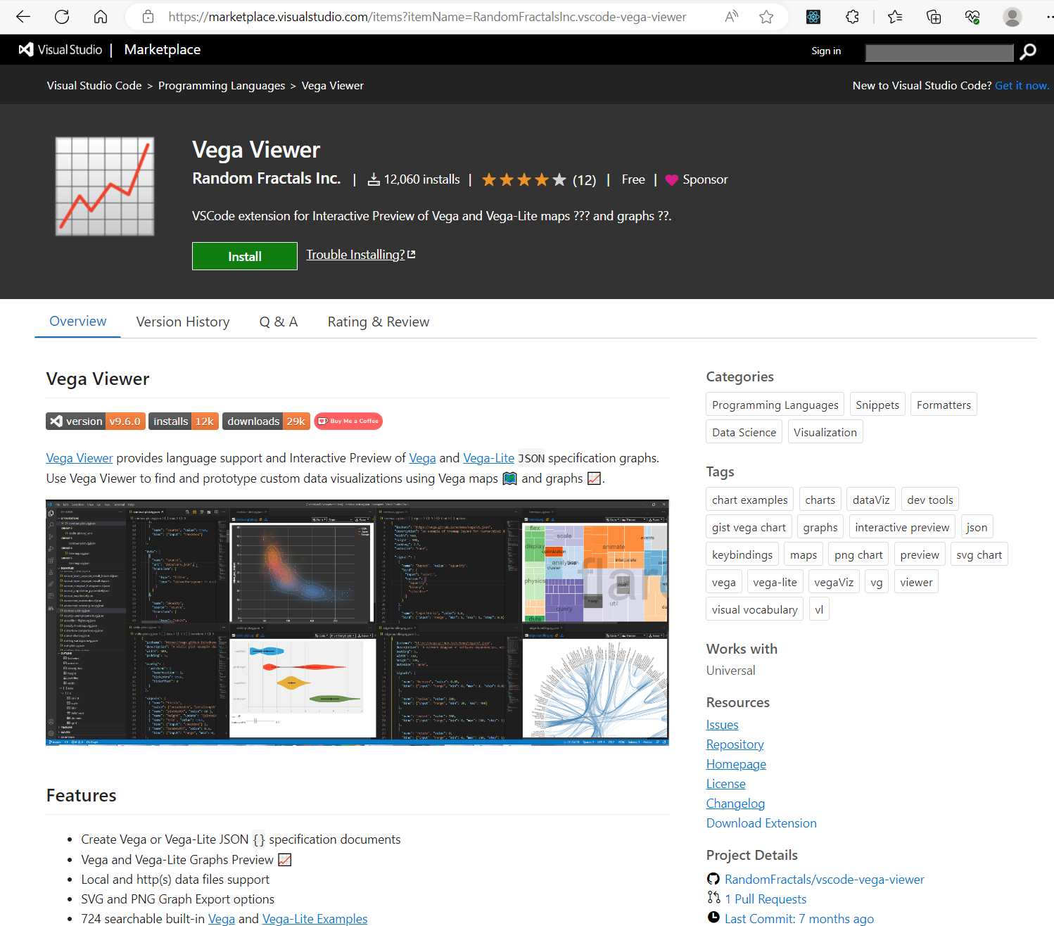Open the Q & A tab

pyautogui.click(x=279, y=322)
